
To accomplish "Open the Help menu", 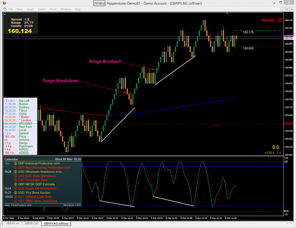I will click(78, 9).
